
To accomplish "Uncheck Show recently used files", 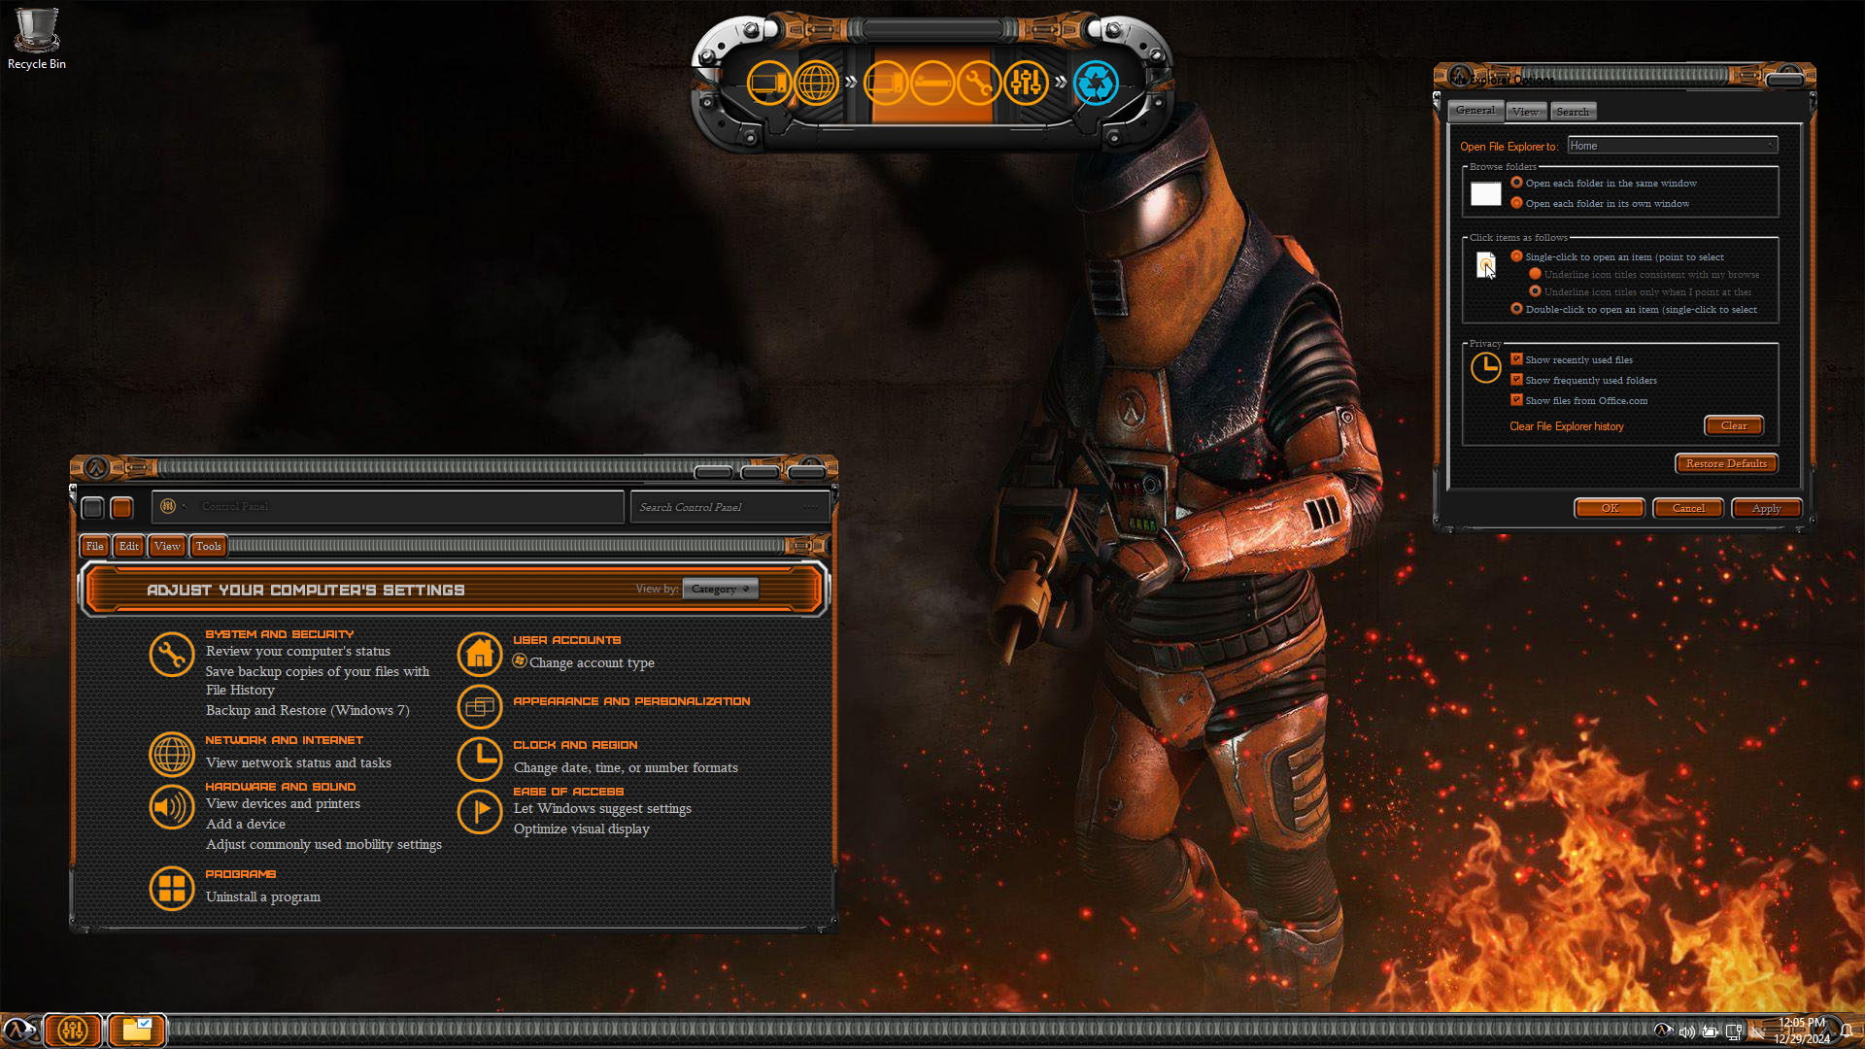I will coord(1516,359).
